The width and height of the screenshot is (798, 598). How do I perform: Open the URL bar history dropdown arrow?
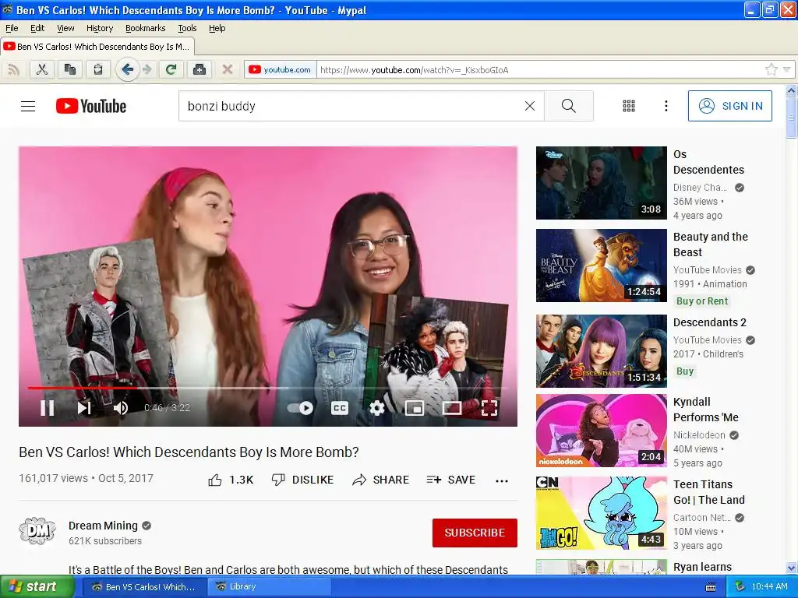click(x=787, y=69)
